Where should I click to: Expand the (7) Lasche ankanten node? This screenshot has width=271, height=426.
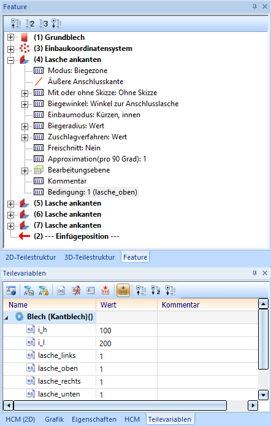(x=10, y=226)
